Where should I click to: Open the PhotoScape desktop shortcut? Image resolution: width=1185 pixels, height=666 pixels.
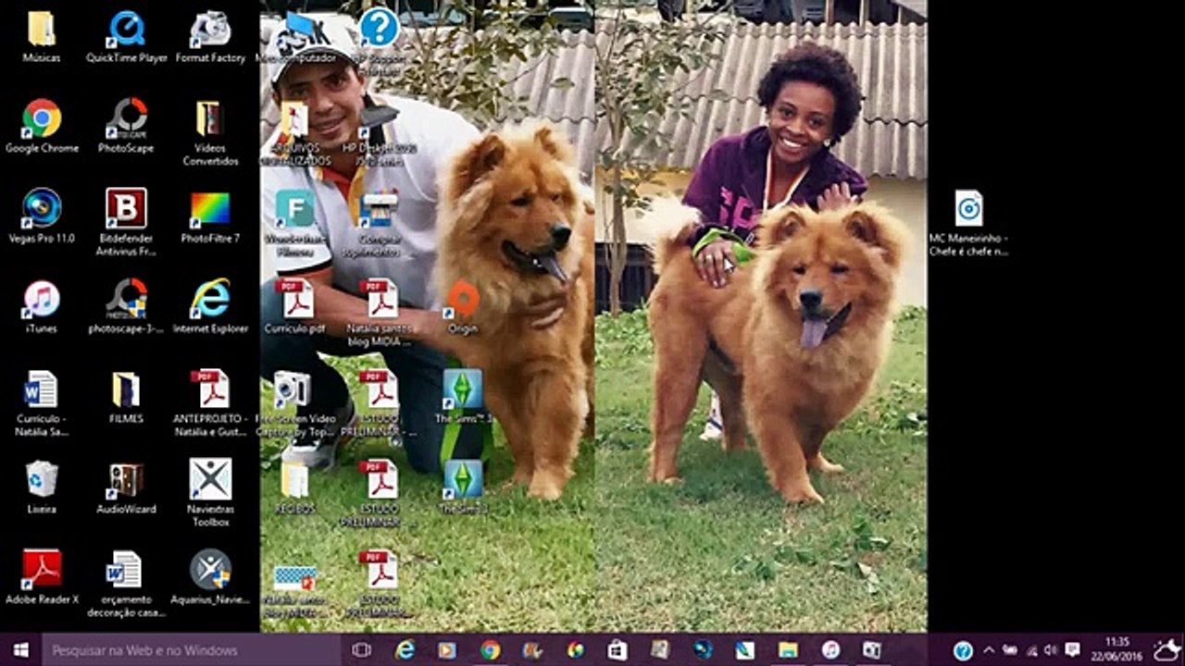[x=127, y=126]
